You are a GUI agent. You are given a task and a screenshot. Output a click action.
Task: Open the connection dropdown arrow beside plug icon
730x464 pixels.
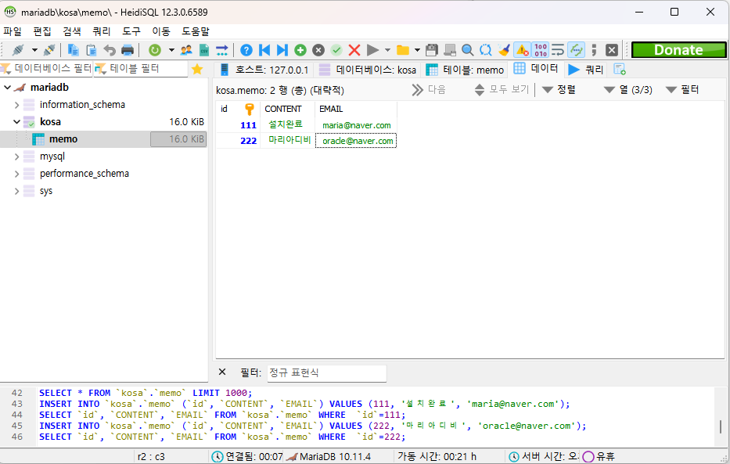point(34,50)
